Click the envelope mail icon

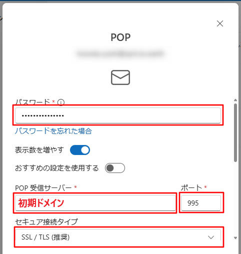pyautogui.click(x=120, y=77)
